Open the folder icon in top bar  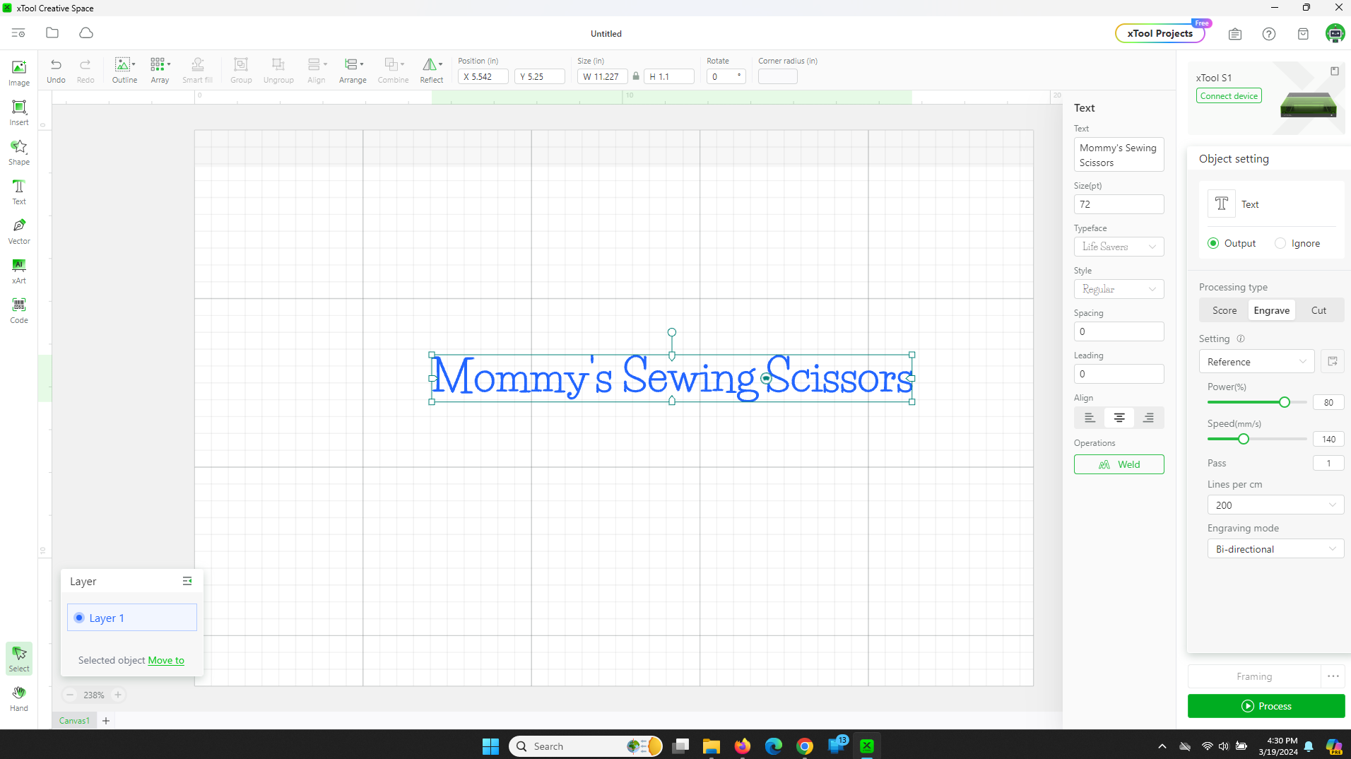pos(52,33)
